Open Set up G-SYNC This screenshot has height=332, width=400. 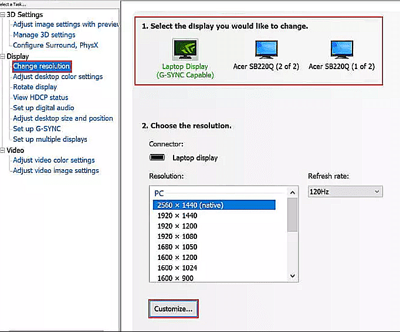(x=37, y=129)
